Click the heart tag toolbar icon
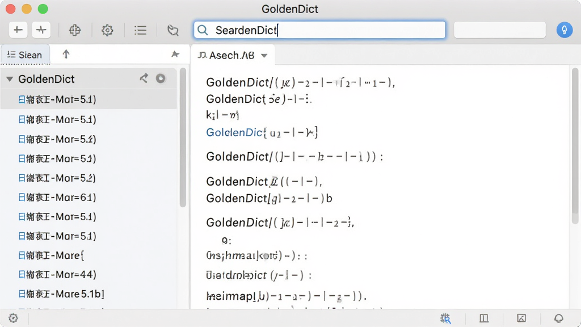The width and height of the screenshot is (581, 327). click(x=172, y=30)
